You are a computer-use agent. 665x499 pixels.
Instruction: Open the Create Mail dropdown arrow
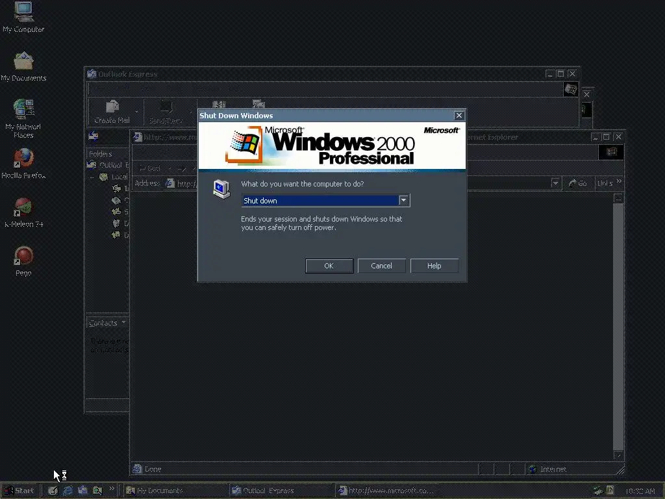(136, 112)
